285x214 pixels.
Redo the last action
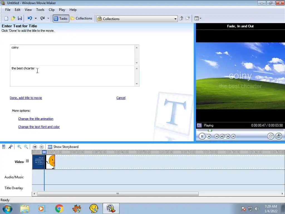point(42,18)
